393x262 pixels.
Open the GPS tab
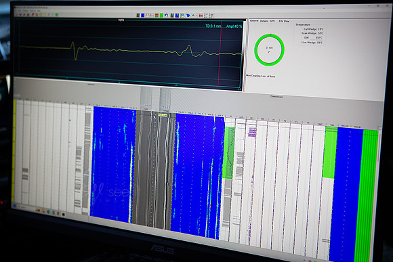click(272, 21)
